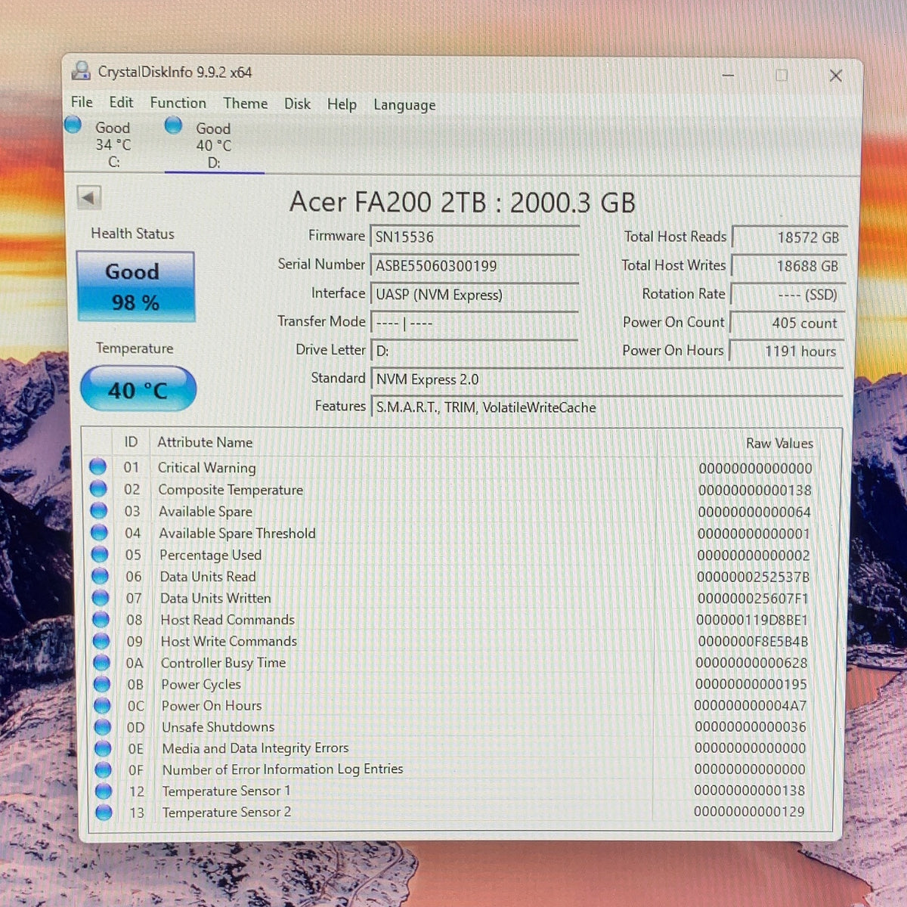Click status orb beside Data Units Read

100,576
